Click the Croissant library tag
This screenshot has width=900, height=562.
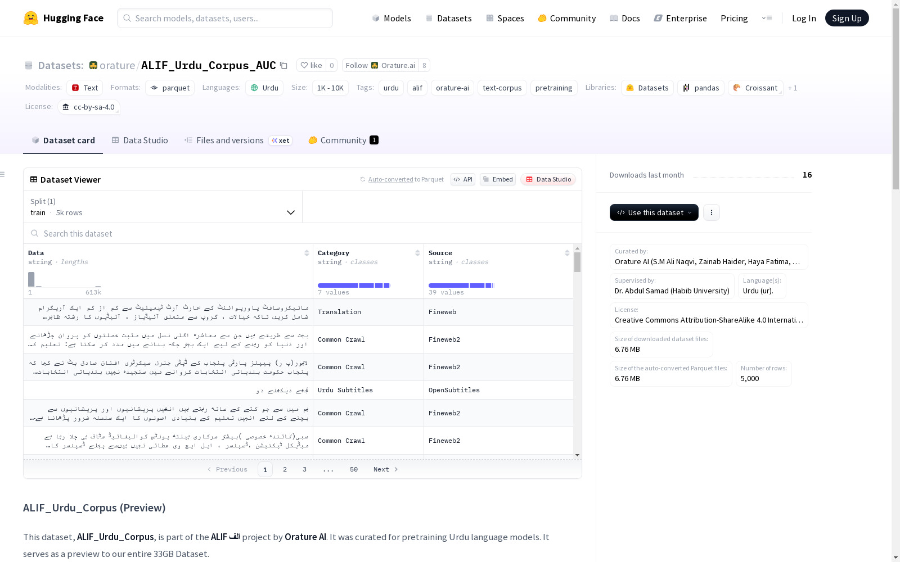click(x=755, y=88)
